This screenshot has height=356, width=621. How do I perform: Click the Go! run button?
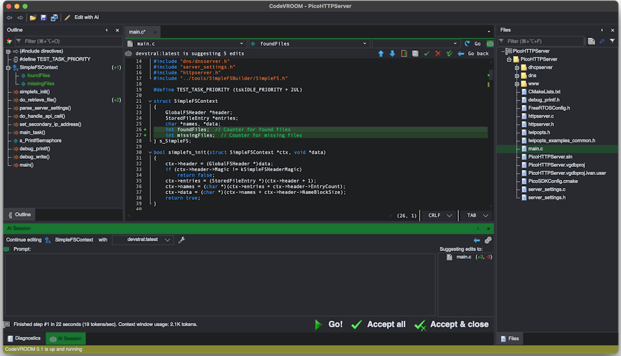329,324
